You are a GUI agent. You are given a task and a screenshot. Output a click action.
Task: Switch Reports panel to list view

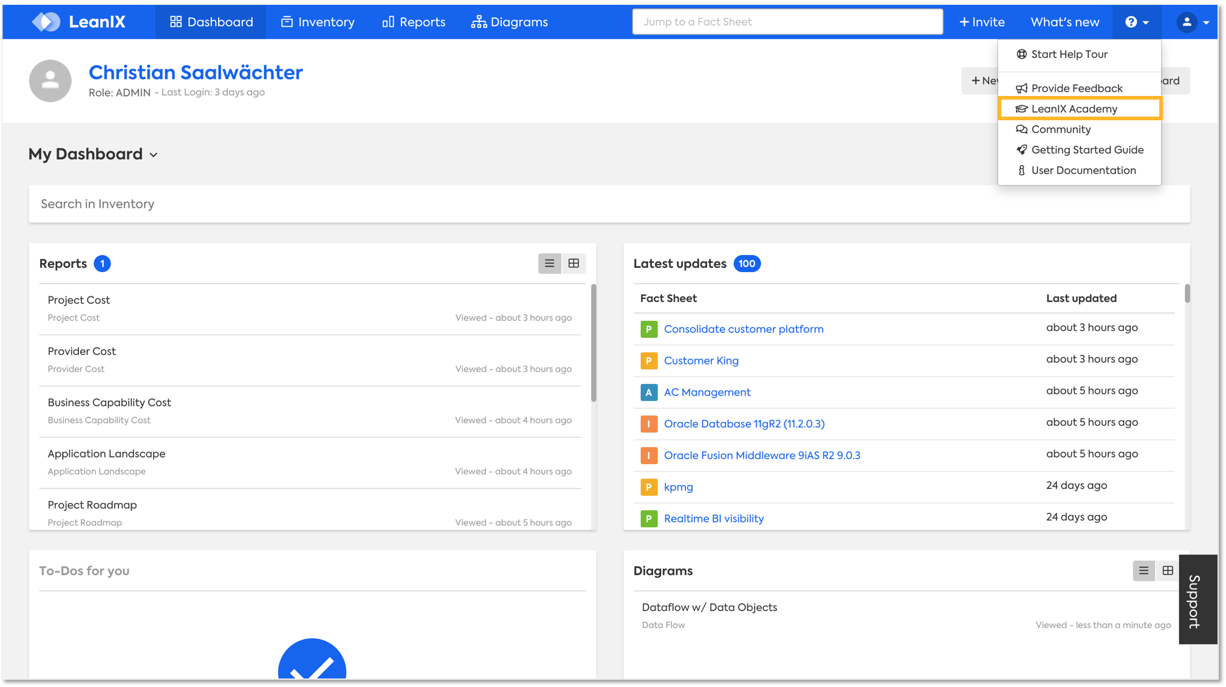click(549, 264)
